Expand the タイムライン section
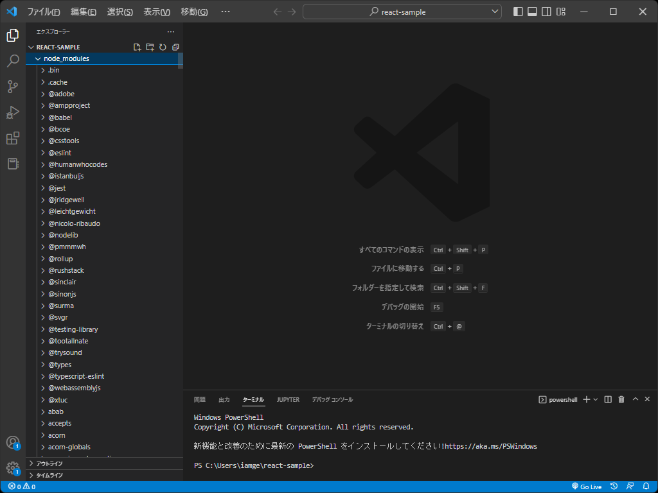This screenshot has width=658, height=493. click(105, 476)
